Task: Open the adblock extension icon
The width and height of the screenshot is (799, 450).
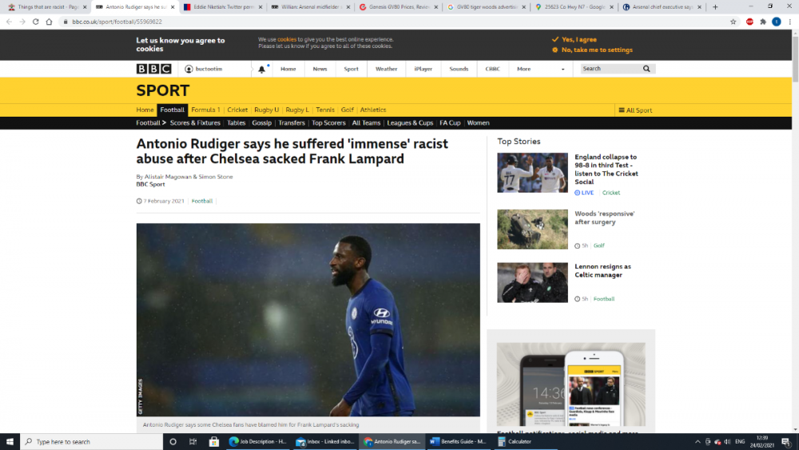Action: click(x=749, y=22)
